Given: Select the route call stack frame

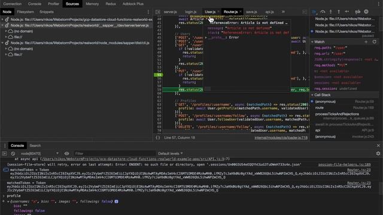Looking at the screenshot, I should [x=345, y=107].
